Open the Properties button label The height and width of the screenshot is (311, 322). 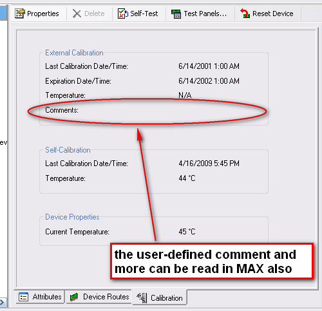(x=43, y=14)
